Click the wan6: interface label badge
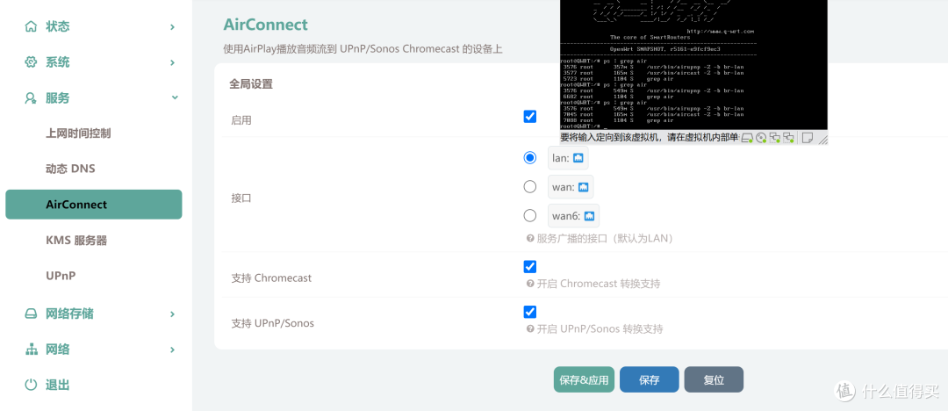This screenshot has width=948, height=411. [x=574, y=216]
